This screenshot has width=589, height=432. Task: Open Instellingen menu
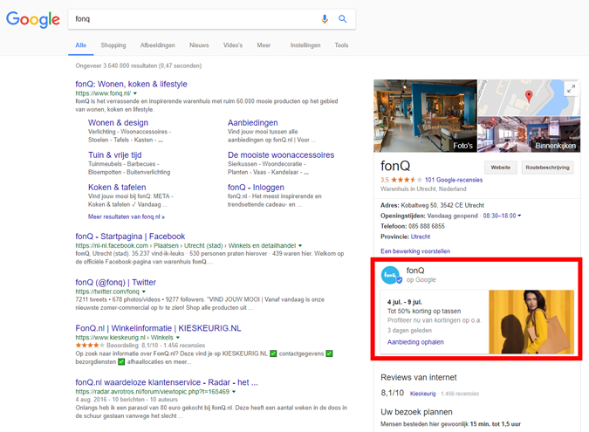click(305, 45)
